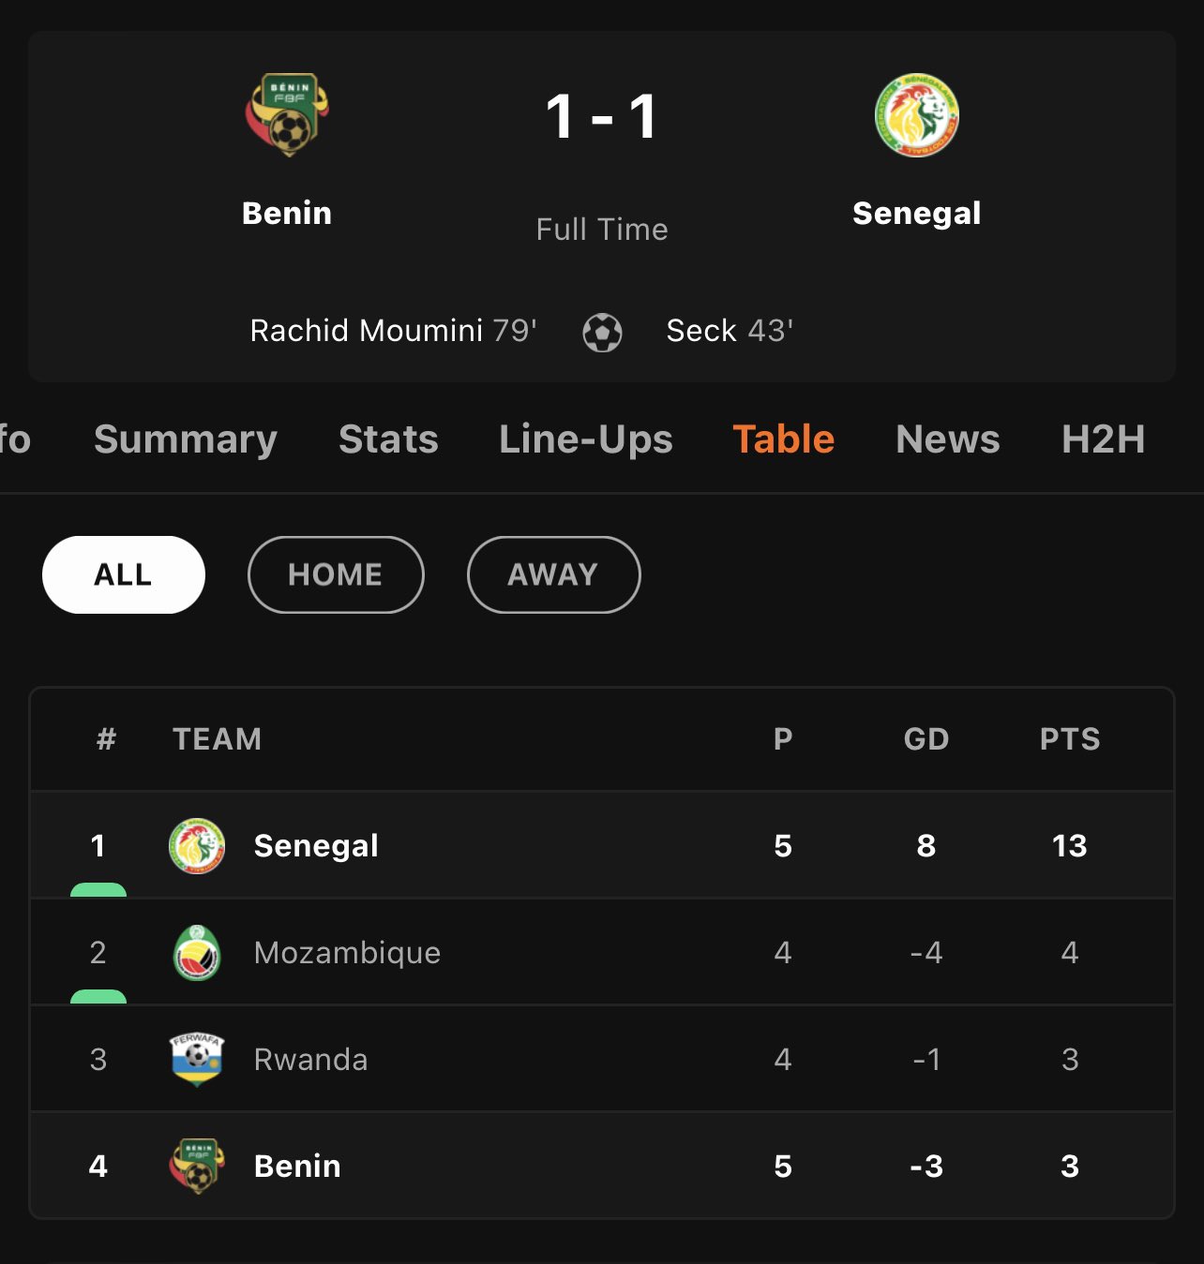Sort table by PTS column header
The image size is (1204, 1264).
tap(1070, 739)
